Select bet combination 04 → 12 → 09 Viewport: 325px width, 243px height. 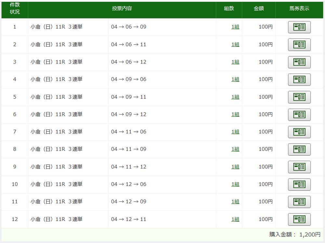point(129,202)
